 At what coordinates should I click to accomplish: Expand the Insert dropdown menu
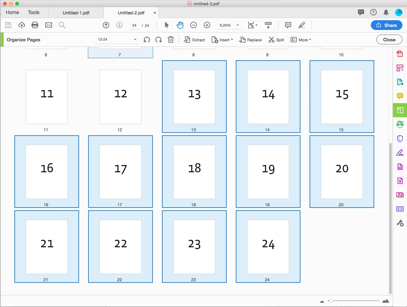222,40
